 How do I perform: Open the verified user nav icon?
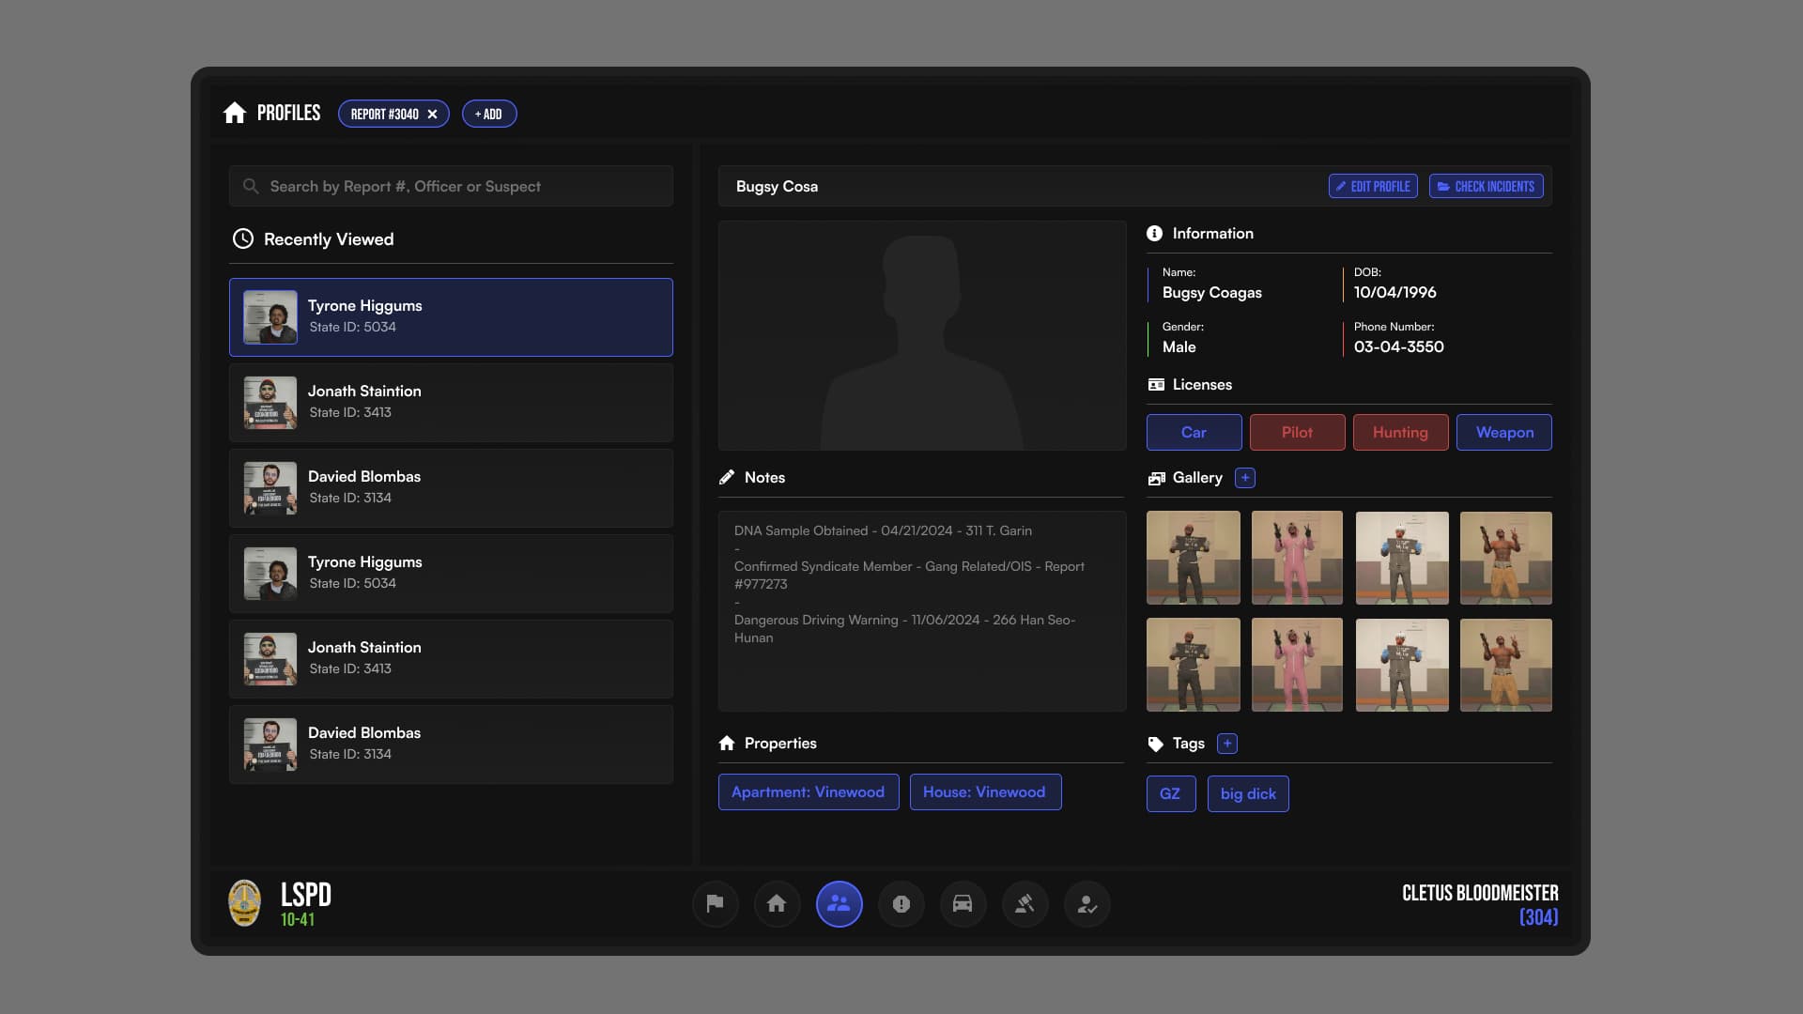pyautogui.click(x=1086, y=903)
